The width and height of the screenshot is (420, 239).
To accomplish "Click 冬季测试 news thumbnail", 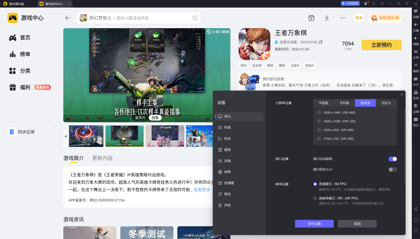I will [147, 233].
